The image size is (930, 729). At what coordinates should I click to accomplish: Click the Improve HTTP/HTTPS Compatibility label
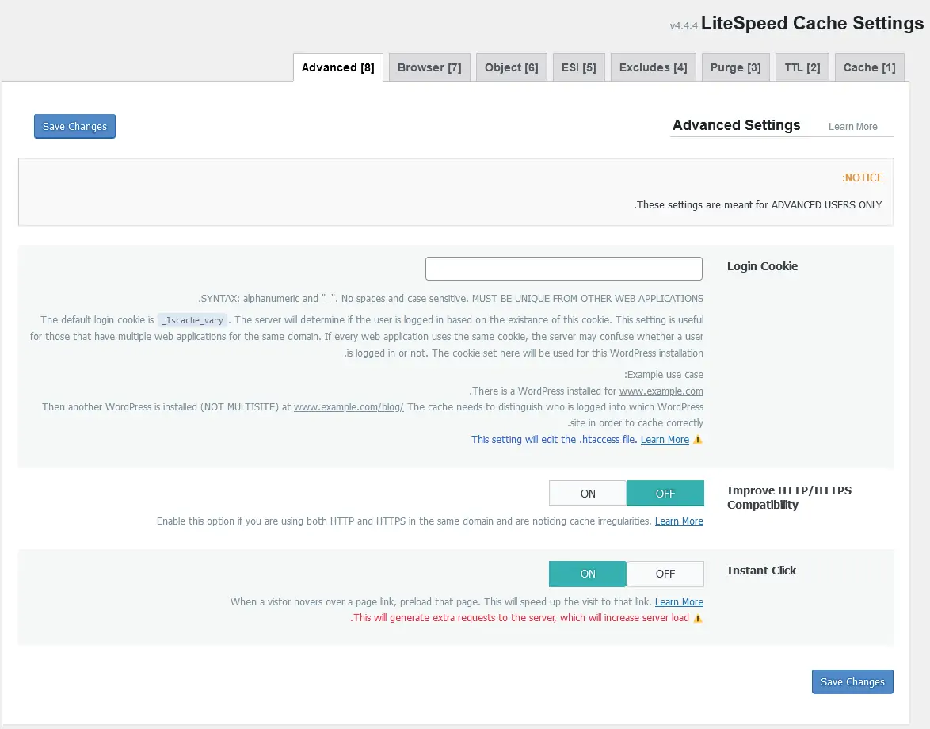click(x=789, y=498)
